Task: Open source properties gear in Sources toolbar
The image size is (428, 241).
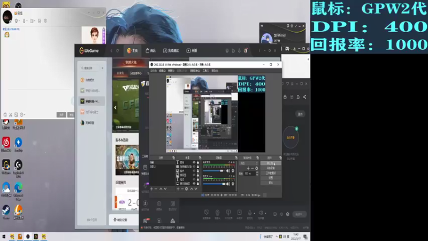Action: pyautogui.click(x=186, y=189)
